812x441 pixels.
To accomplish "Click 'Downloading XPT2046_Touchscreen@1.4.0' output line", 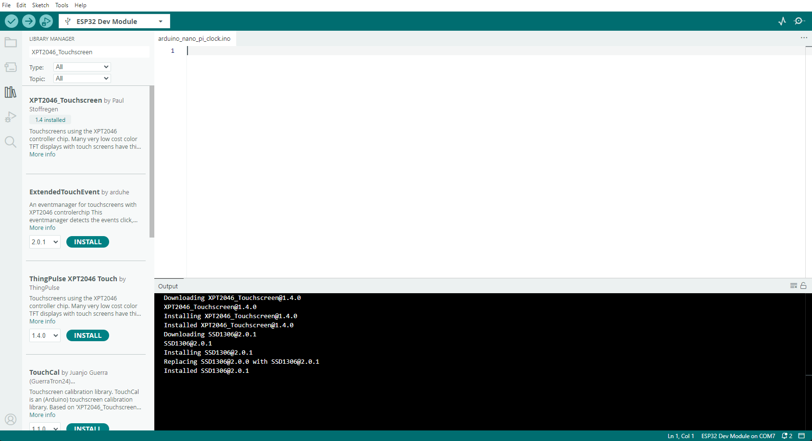I will tap(232, 298).
